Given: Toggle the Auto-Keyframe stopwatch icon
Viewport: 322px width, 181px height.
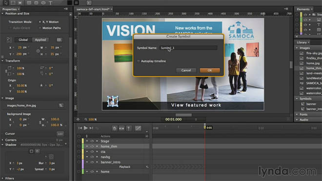Looking at the screenshot, I should pyautogui.click(x=115, y=128).
